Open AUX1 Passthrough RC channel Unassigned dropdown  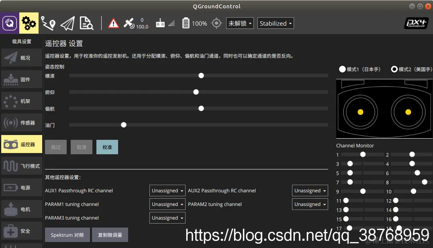(167, 190)
